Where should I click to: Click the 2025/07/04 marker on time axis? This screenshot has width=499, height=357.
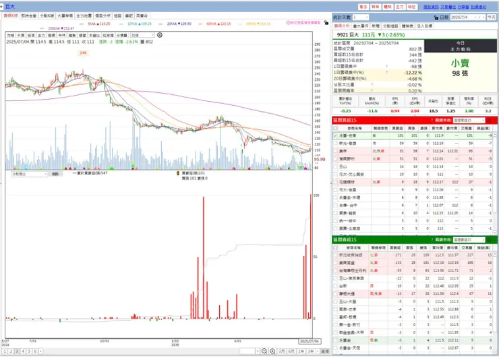310,341
